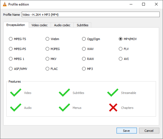Viewport: 163px width, 139px height.
Task: Click the green checkmark beside Menus
Action: tap(64, 107)
